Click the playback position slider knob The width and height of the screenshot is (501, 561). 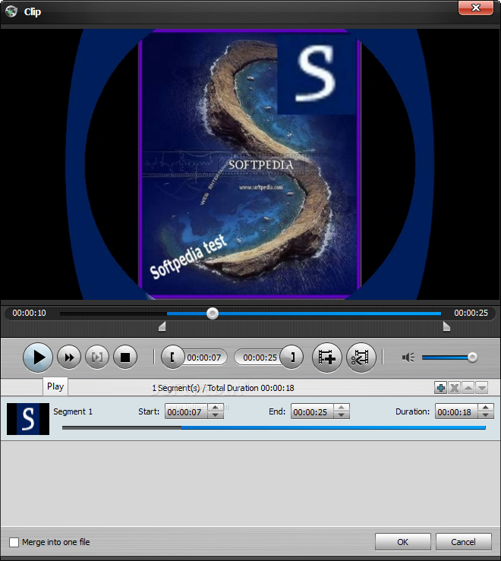pos(213,314)
